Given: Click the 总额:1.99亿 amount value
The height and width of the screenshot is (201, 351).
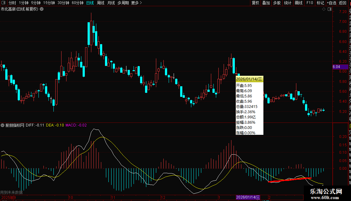Looking at the screenshot, I should click(x=246, y=117).
